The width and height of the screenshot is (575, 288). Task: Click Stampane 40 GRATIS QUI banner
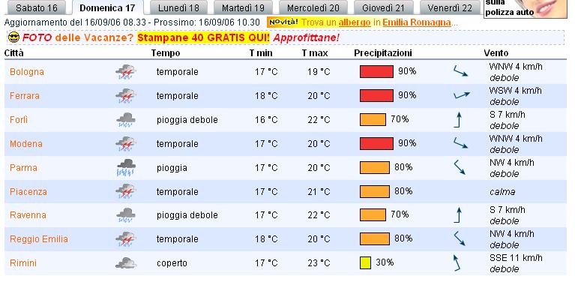tap(203, 37)
